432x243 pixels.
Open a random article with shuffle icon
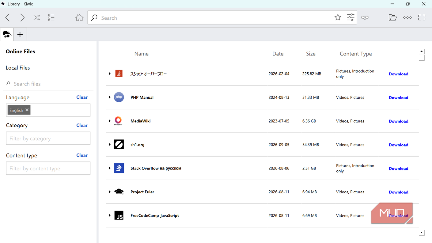coord(37,18)
